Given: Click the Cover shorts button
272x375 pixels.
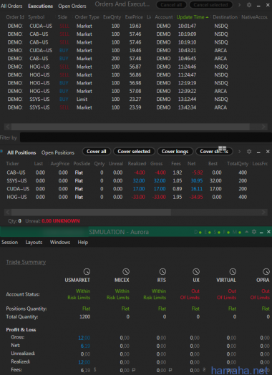Looking at the screenshot, I should 214,152.
